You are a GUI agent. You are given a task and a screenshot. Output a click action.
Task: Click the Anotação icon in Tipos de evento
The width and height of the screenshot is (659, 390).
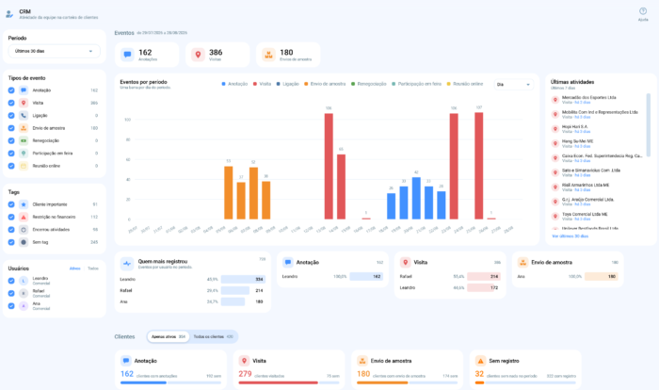(24, 90)
